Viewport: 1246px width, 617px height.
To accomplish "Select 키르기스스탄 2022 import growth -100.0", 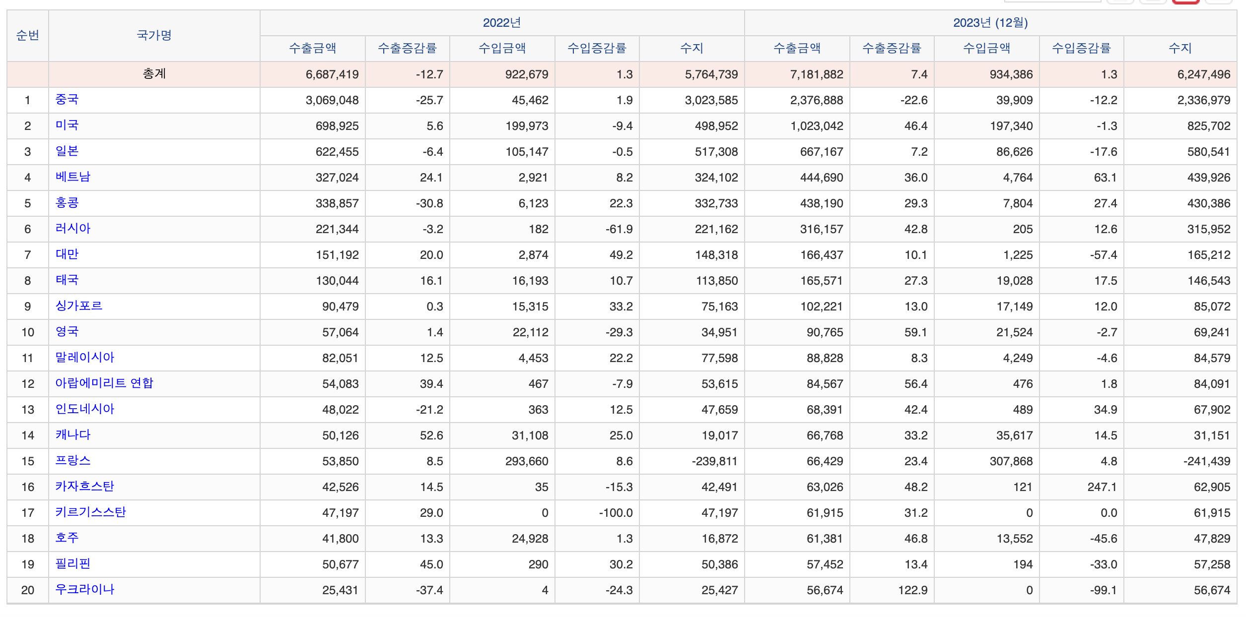I will tap(616, 513).
